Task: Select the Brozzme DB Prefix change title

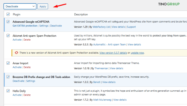Action: coord(41,77)
